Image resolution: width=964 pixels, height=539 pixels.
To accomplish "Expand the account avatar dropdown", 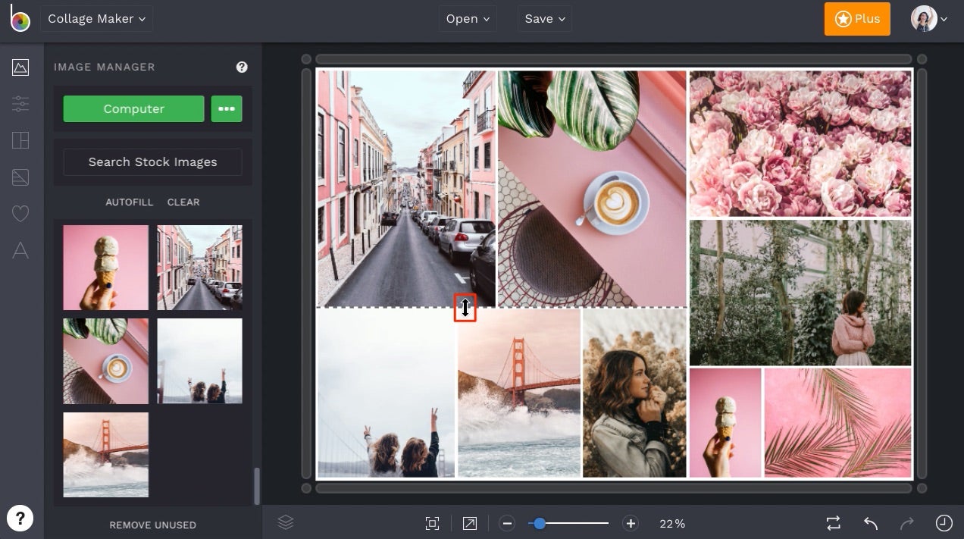I will coord(927,19).
